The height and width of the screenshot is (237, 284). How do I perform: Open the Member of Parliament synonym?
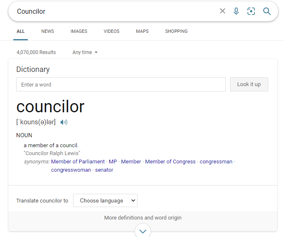tap(78, 161)
